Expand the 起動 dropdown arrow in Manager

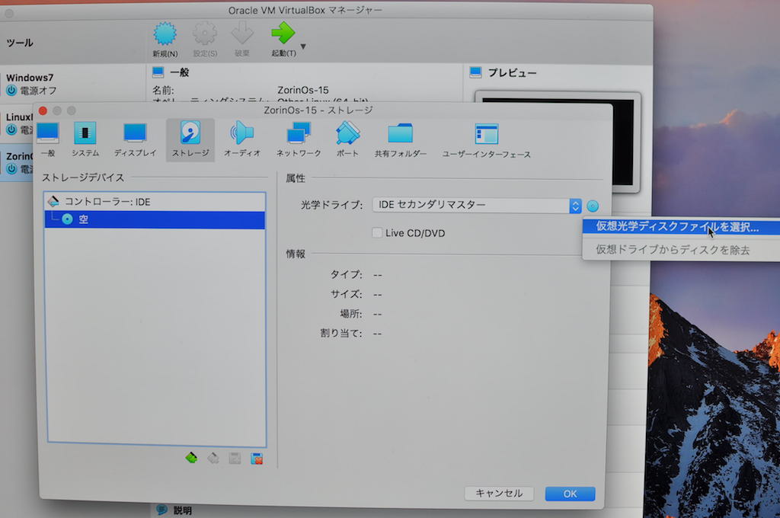pyautogui.click(x=303, y=46)
